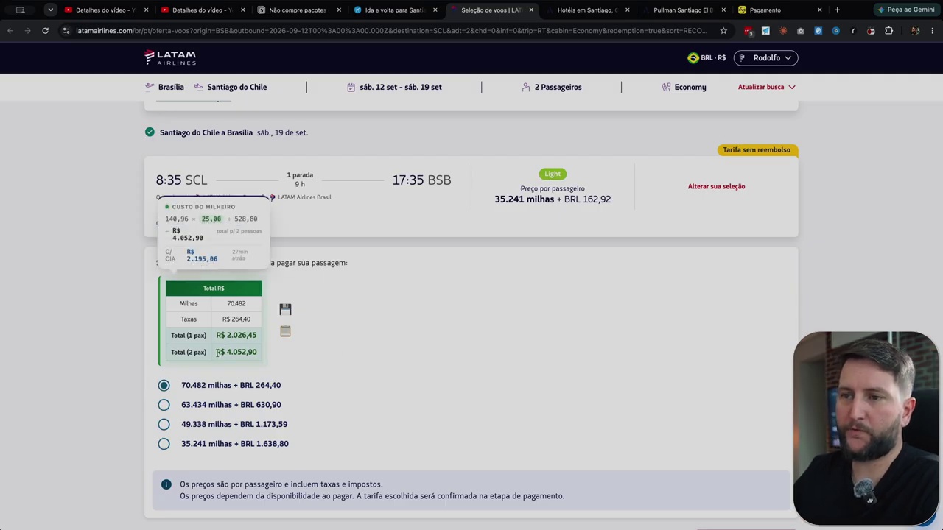Open the BRL - R$ currency selector
The height and width of the screenshot is (530, 943).
click(707, 57)
